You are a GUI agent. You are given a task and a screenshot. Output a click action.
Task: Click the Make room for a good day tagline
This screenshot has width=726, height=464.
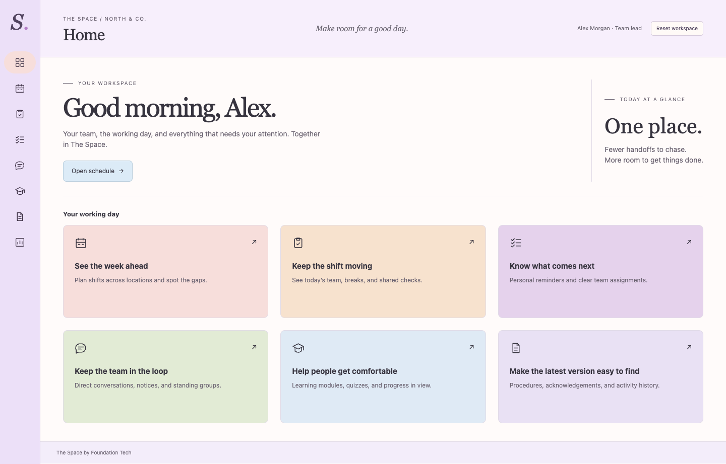362,29
